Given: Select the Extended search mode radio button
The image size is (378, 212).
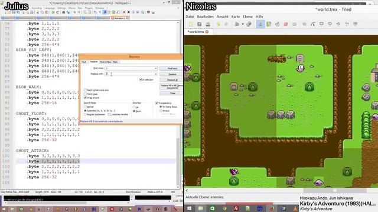Looking at the screenshot, I should pyautogui.click(x=85, y=111).
